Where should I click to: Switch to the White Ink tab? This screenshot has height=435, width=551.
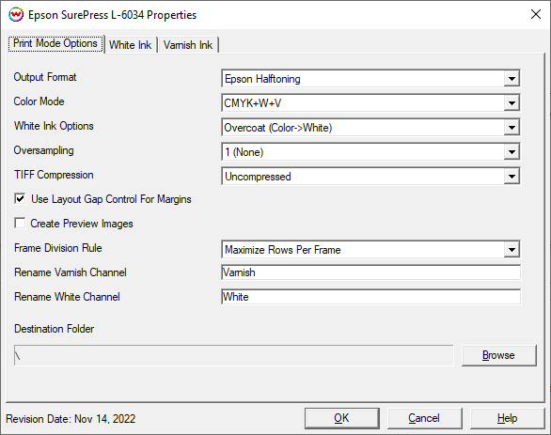click(131, 45)
